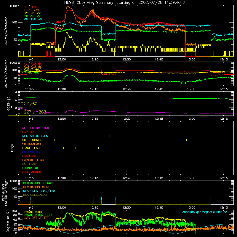The width and height of the screenshot is (237, 237).
Task: Click the DECIMATION_ENERGY legend label
Action: coord(38,183)
